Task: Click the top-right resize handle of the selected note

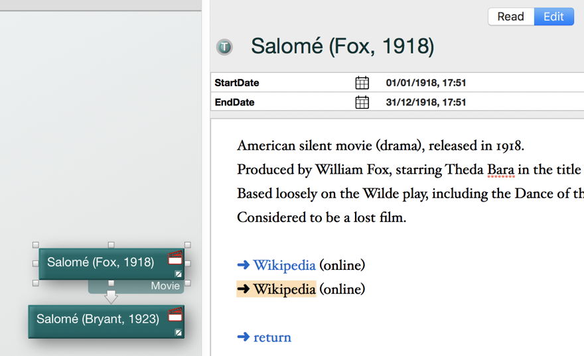Action: click(188, 245)
